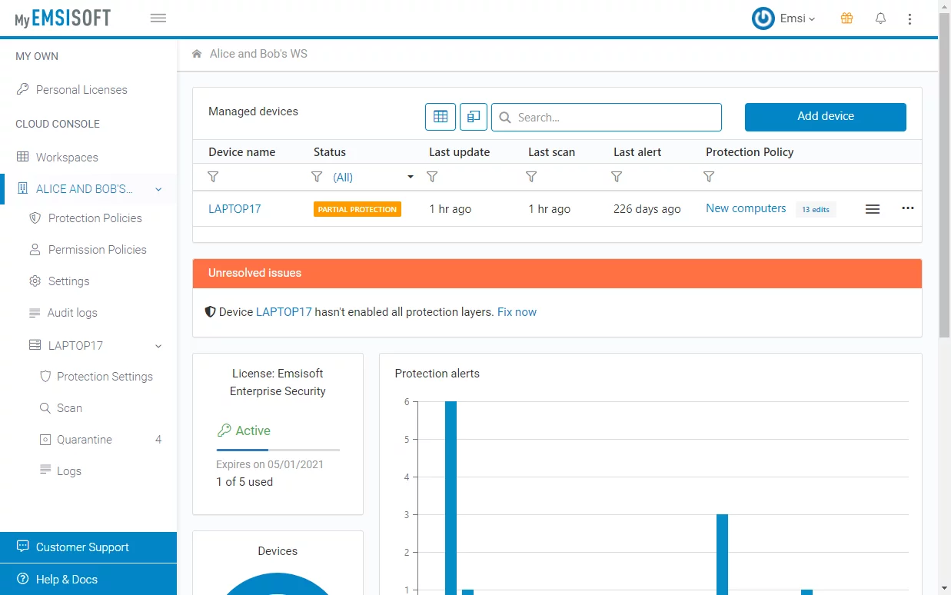The height and width of the screenshot is (595, 951).
Task: Open LAPTOP17 row more options ellipsis
Action: [908, 208]
